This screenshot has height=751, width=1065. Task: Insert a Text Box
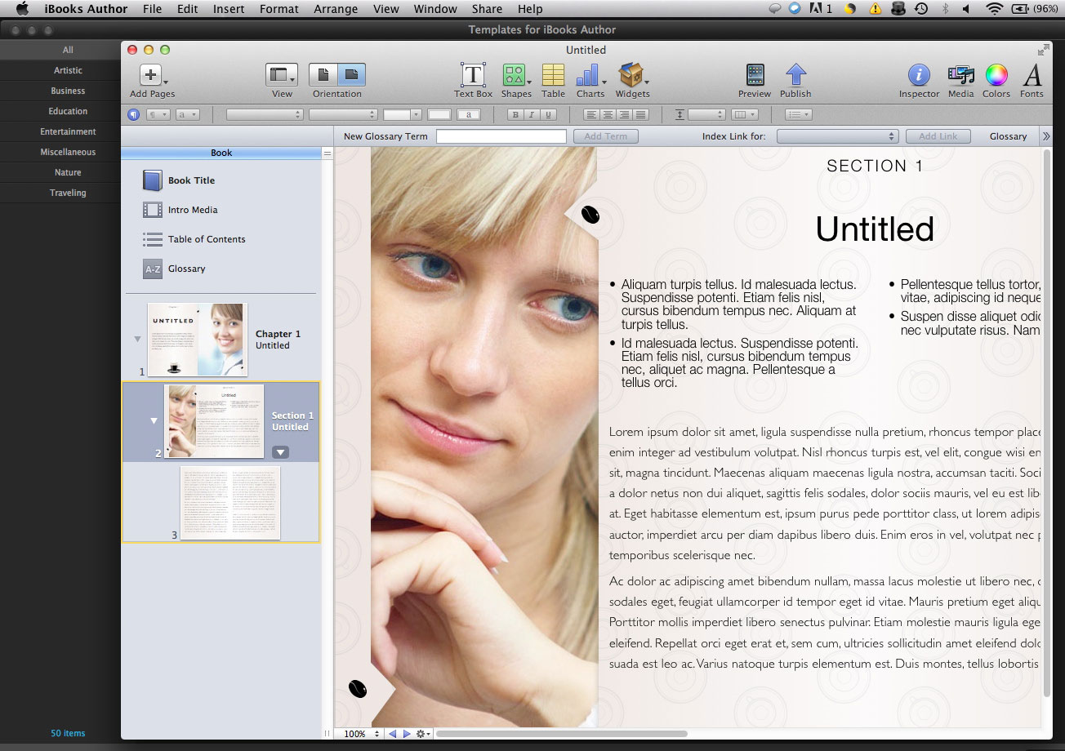(x=473, y=81)
